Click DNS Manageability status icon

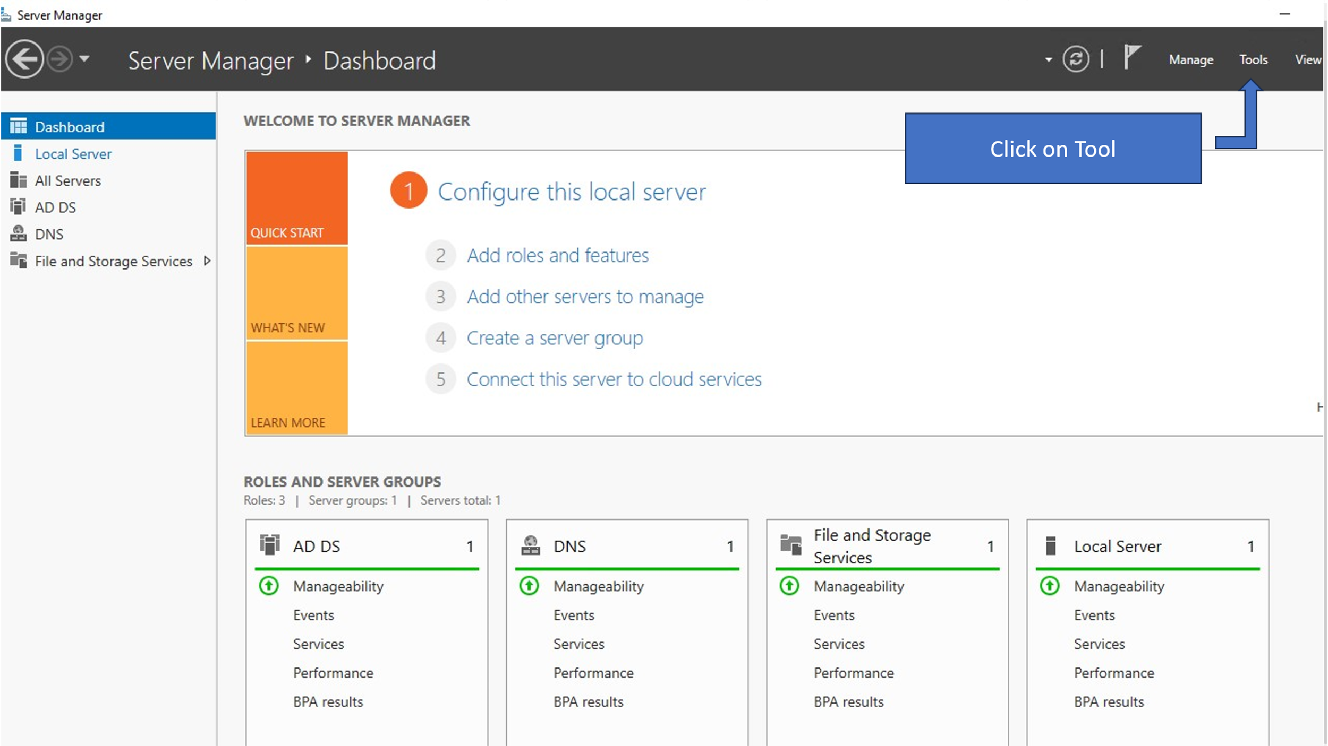(529, 586)
